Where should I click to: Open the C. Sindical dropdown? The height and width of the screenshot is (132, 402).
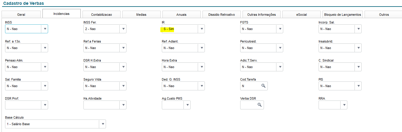point(358,67)
